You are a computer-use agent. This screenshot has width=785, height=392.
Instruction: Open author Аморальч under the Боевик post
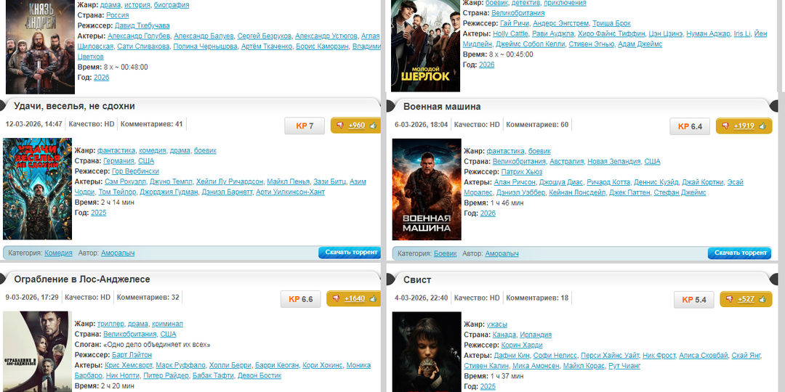coord(502,253)
